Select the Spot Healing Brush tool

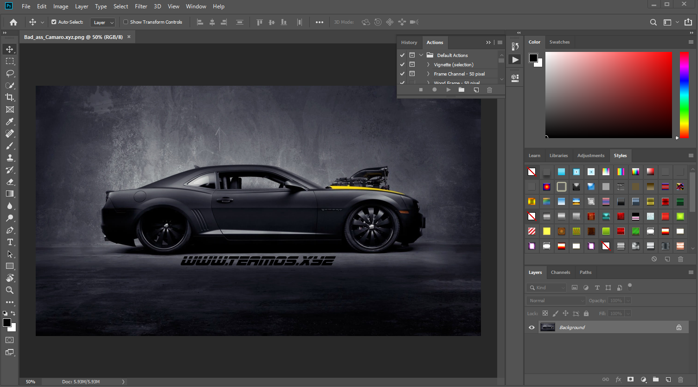coord(10,133)
